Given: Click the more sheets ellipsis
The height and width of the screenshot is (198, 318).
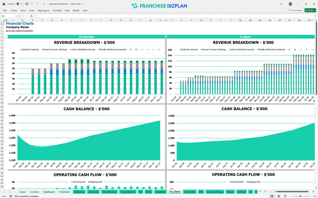Looking at the screenshot, I should (x=260, y=192).
